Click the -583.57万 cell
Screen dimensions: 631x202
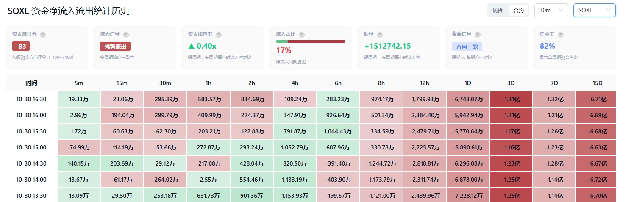208,99
